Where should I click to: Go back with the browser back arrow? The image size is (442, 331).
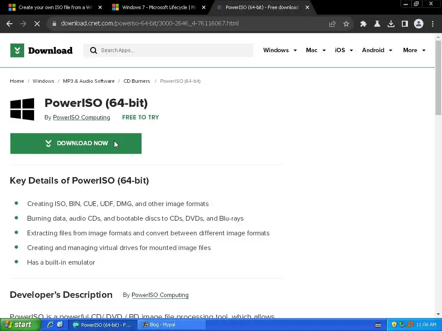[9, 24]
